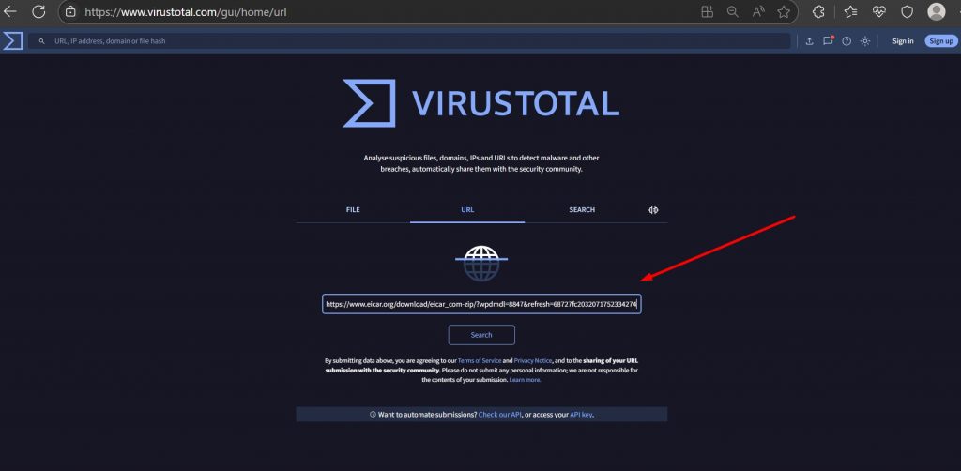Screen dimensions: 961x471
Task: Open the apps grid icon in address bar
Action: 708,11
